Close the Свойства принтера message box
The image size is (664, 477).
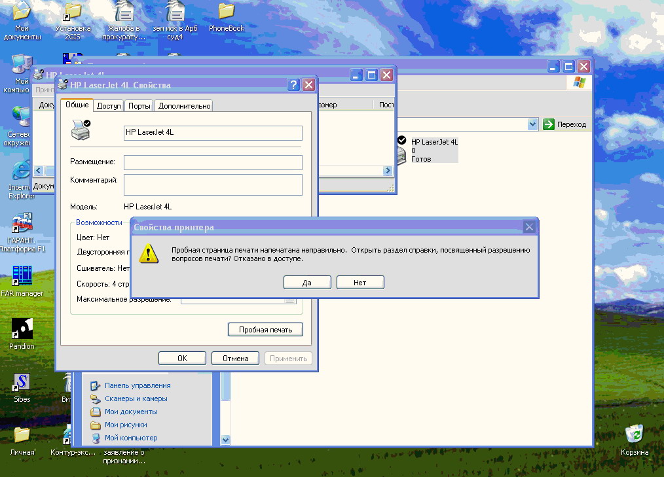point(529,227)
